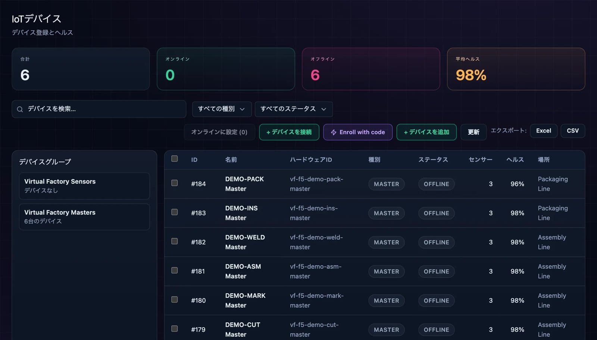This screenshot has width=597, height=340.
Task: Click the 96% health value
Action: click(517, 184)
